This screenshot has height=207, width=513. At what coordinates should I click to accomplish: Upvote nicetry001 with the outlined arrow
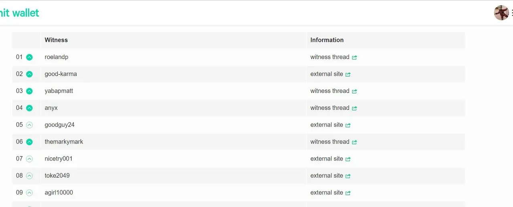coord(29,159)
